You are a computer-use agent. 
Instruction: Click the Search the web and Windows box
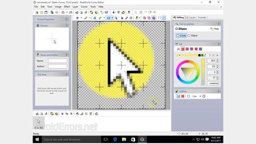tap(71, 140)
